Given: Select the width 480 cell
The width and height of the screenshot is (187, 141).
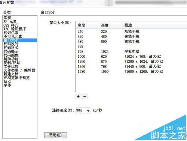Looking at the screenshot, I should (x=80, y=42).
